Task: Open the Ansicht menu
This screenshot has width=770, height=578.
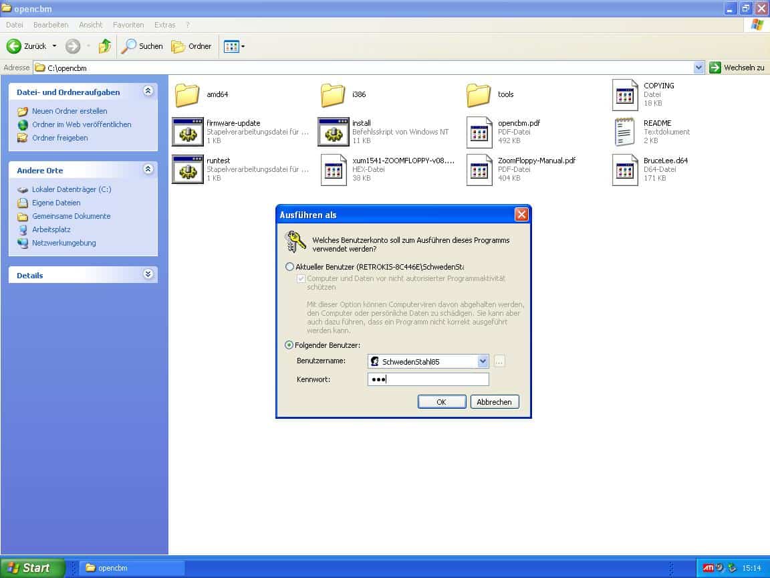Action: pos(91,25)
